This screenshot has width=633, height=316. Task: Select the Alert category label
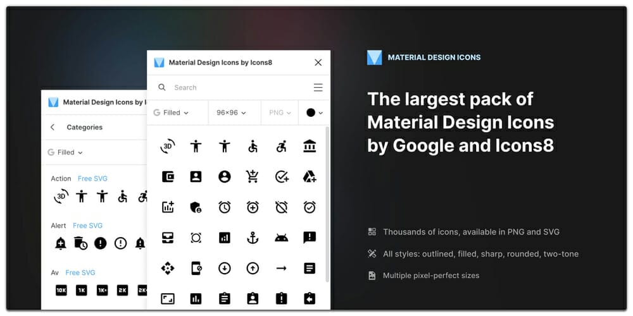[x=58, y=226]
